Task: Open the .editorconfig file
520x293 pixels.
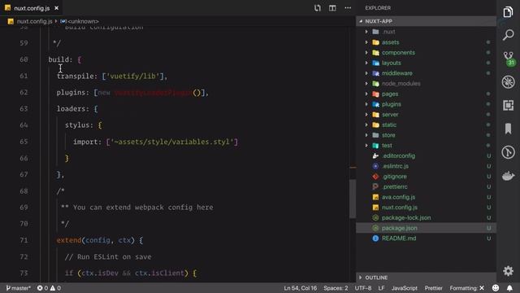Action: pos(426,155)
